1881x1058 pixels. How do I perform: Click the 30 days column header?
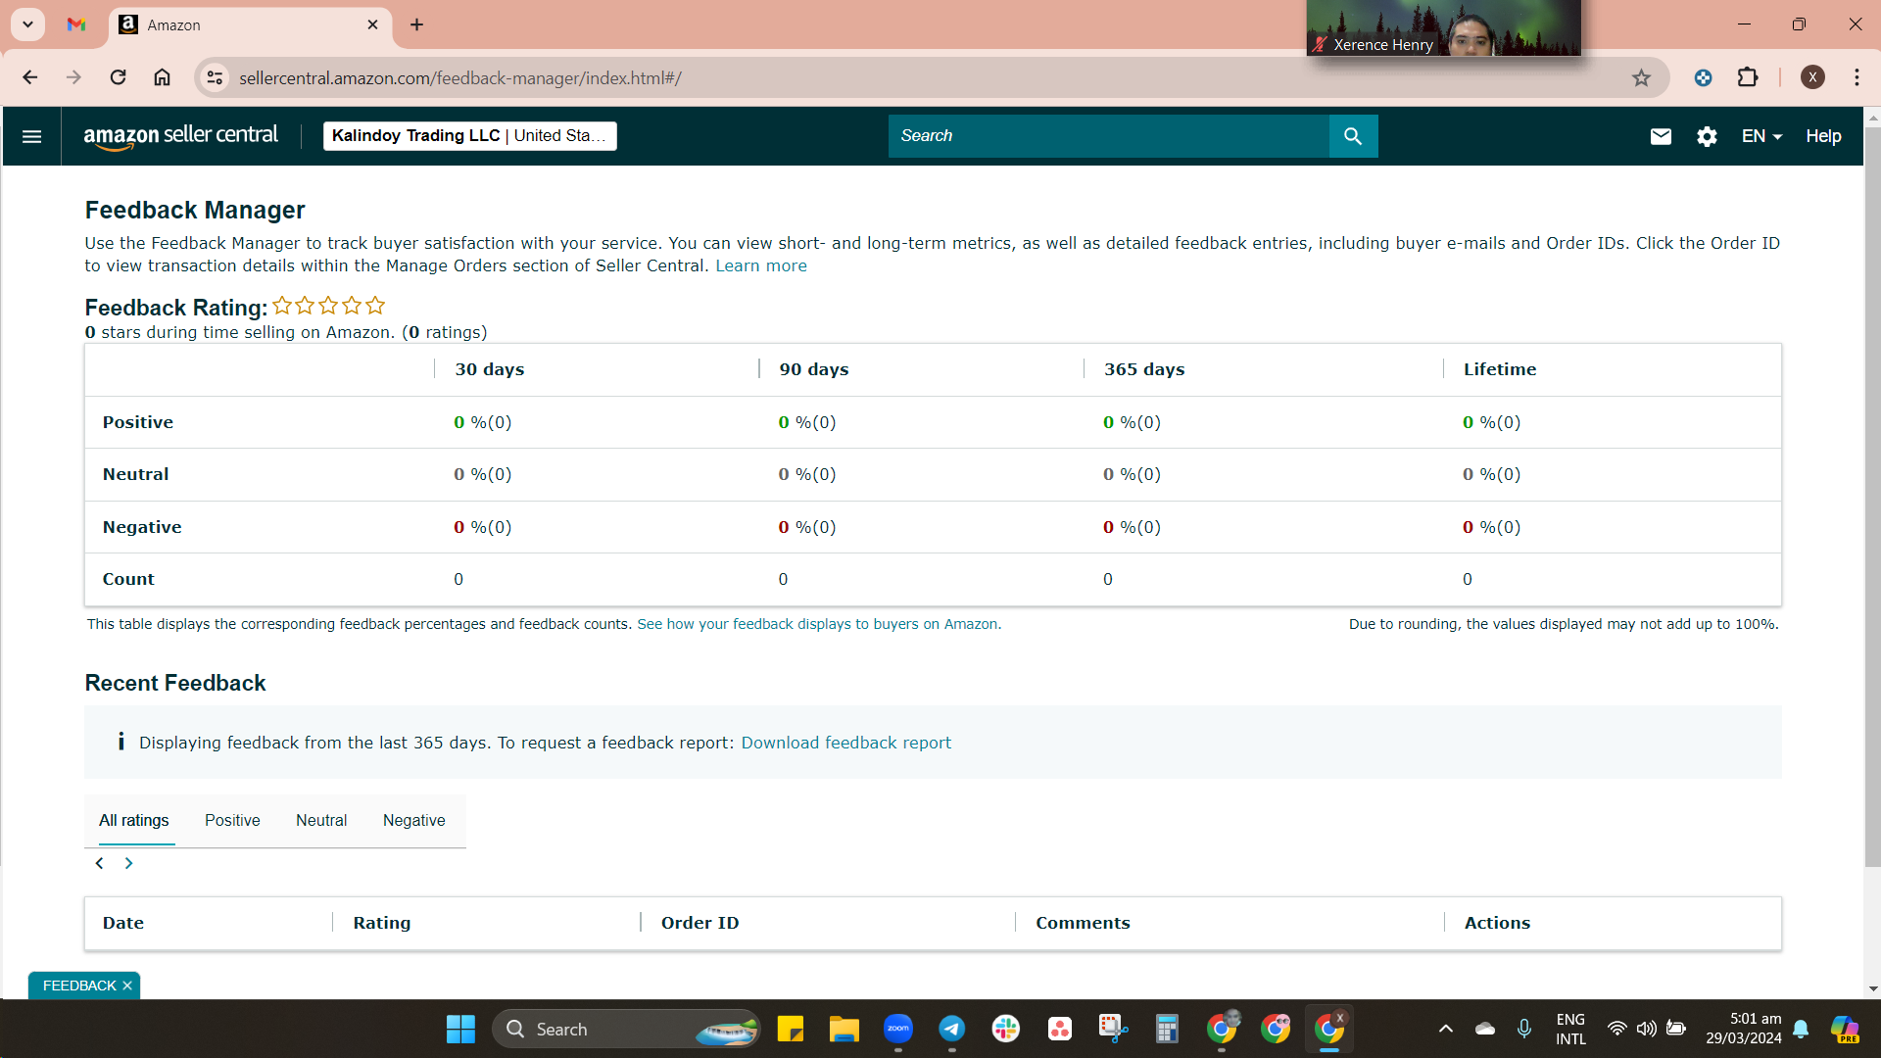pyautogui.click(x=490, y=369)
